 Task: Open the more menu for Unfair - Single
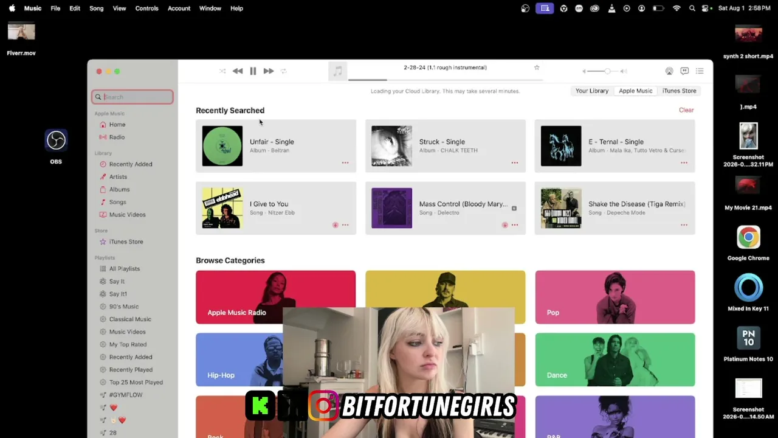pyautogui.click(x=345, y=163)
